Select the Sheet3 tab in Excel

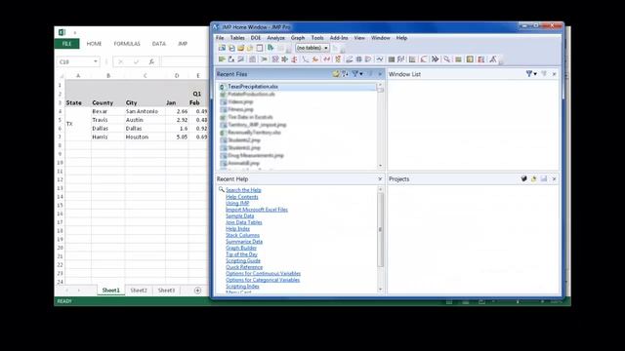(x=166, y=291)
